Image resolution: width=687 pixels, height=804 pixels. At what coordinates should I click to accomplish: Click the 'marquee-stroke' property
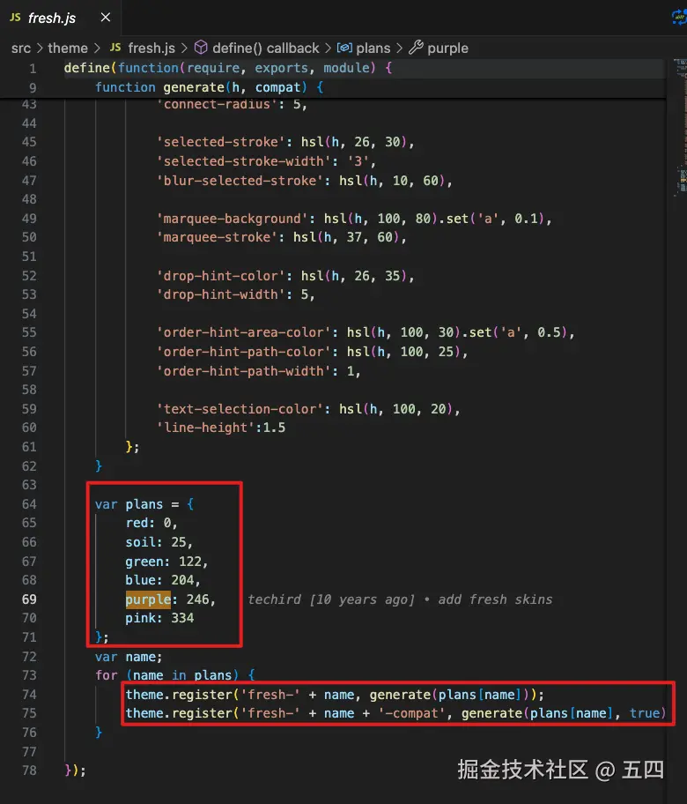(x=282, y=237)
